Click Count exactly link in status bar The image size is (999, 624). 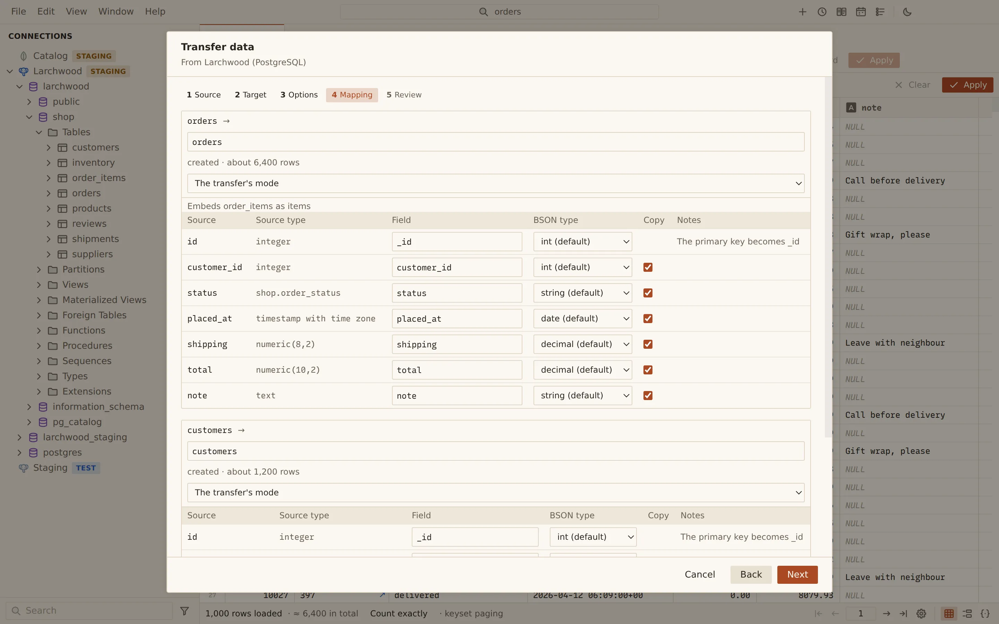coord(398,614)
